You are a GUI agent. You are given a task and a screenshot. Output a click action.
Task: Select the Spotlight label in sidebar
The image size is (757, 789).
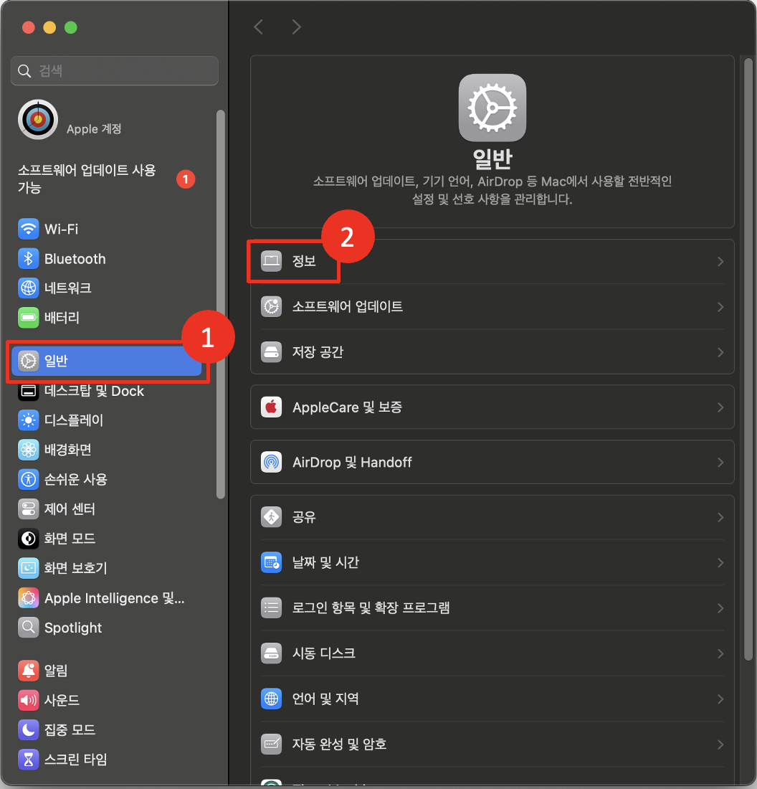[x=73, y=628]
